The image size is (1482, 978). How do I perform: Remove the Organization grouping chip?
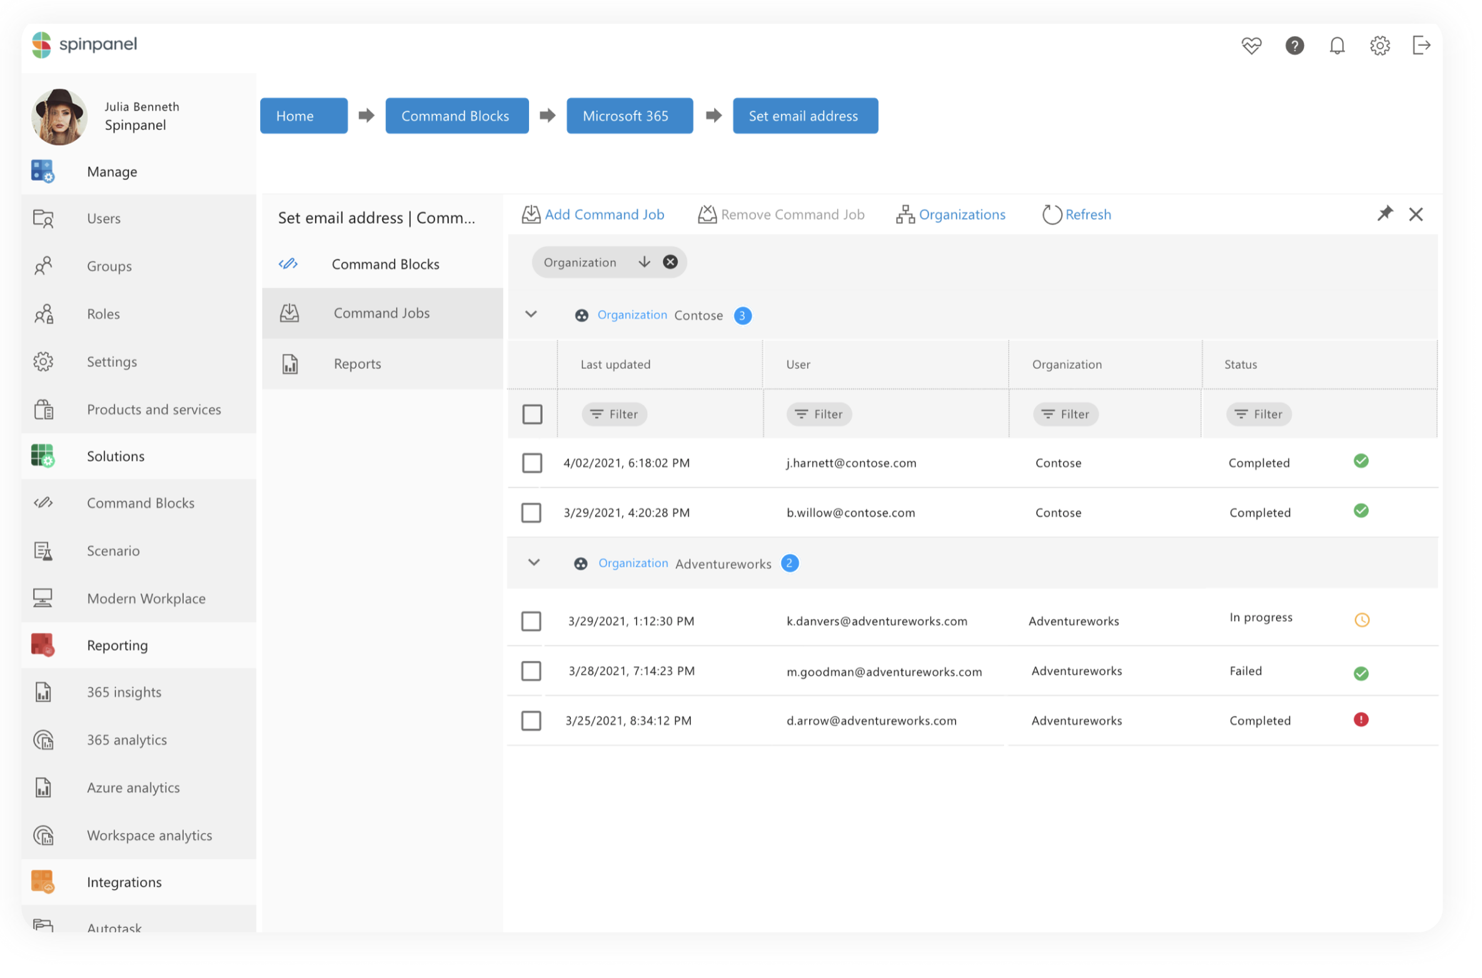pyautogui.click(x=670, y=262)
